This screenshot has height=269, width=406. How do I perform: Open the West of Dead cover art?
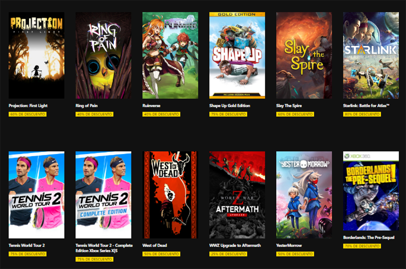pos(170,195)
